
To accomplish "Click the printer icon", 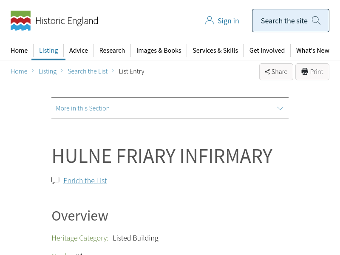I will (305, 71).
